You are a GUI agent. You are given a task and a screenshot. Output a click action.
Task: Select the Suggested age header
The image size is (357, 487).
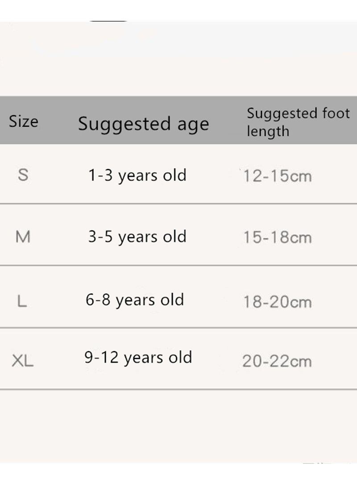[x=143, y=124]
